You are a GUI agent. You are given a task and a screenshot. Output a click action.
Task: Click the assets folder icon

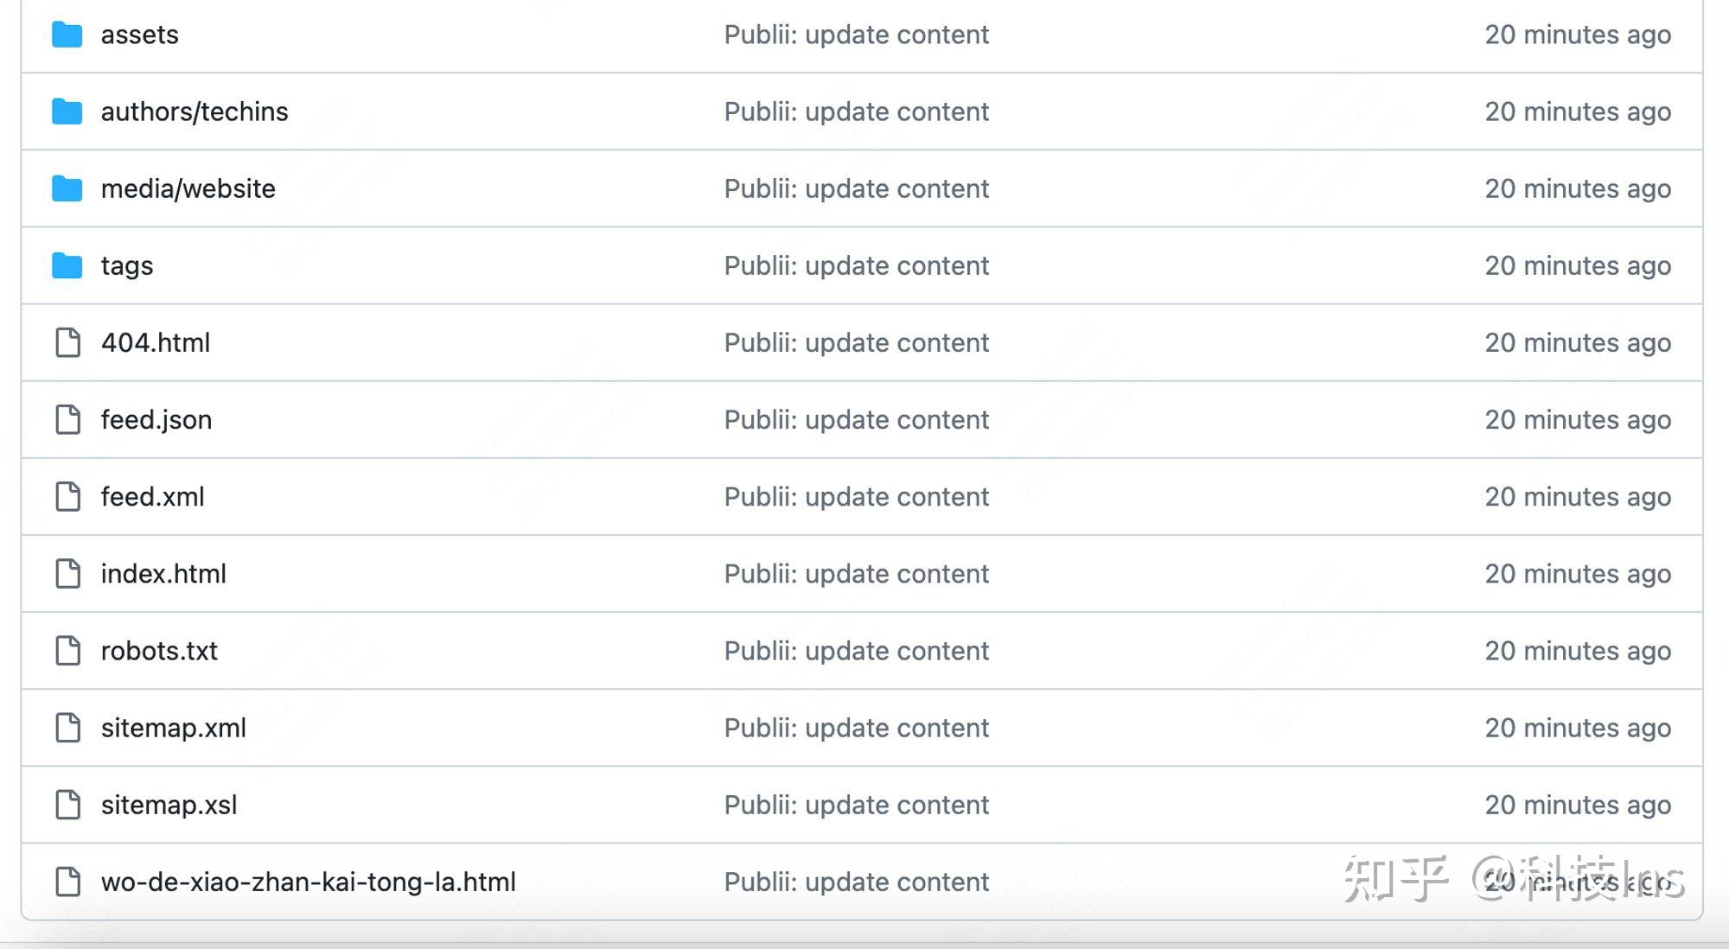coord(67,35)
